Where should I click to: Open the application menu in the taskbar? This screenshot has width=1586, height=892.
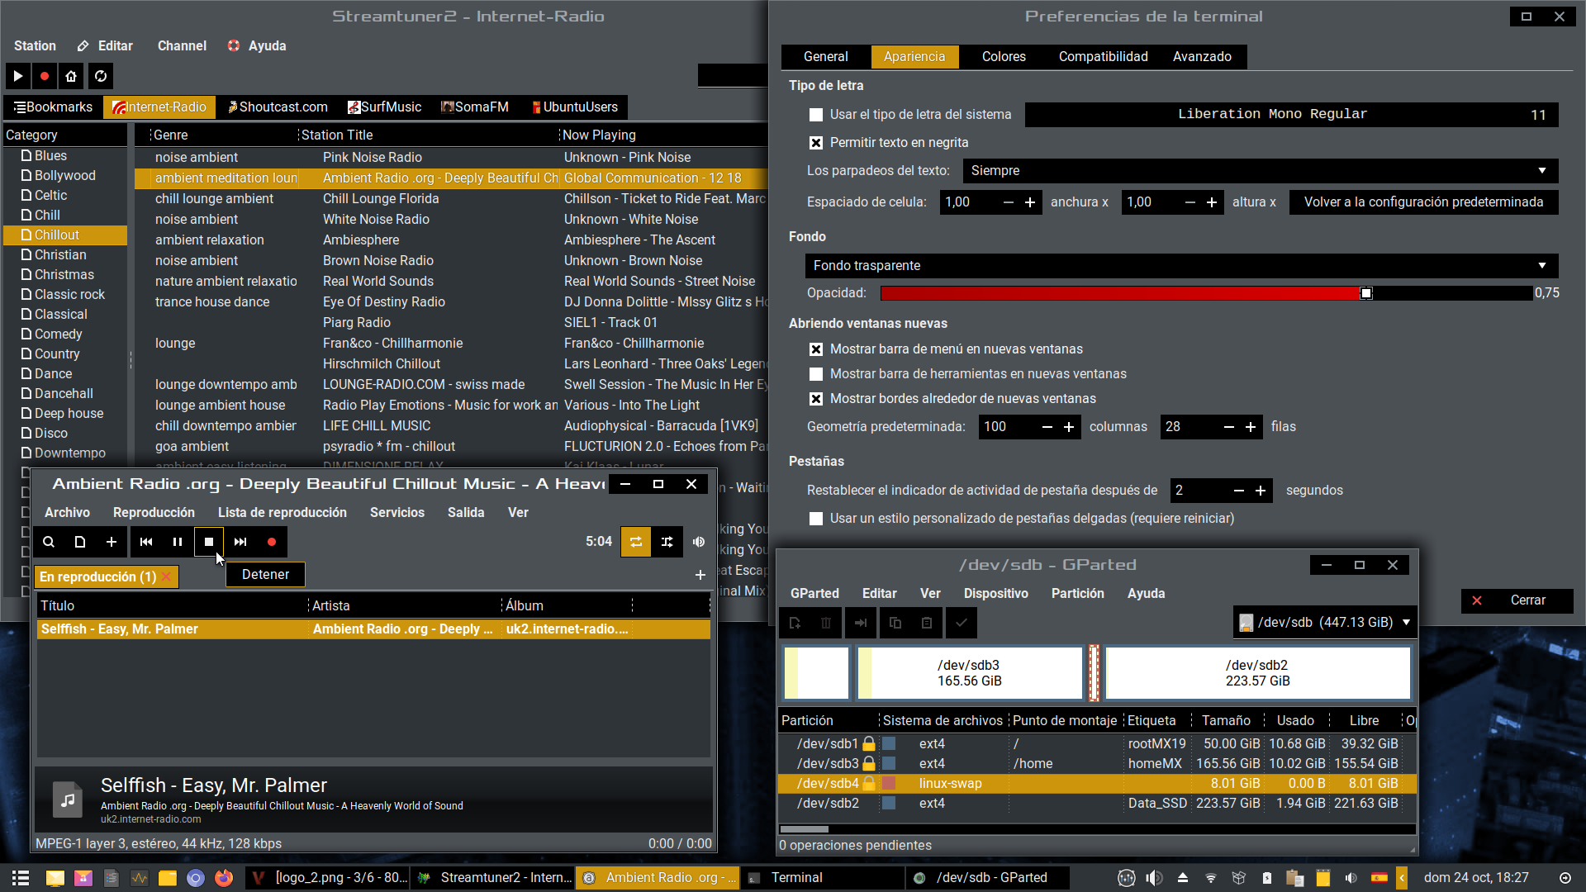21,878
